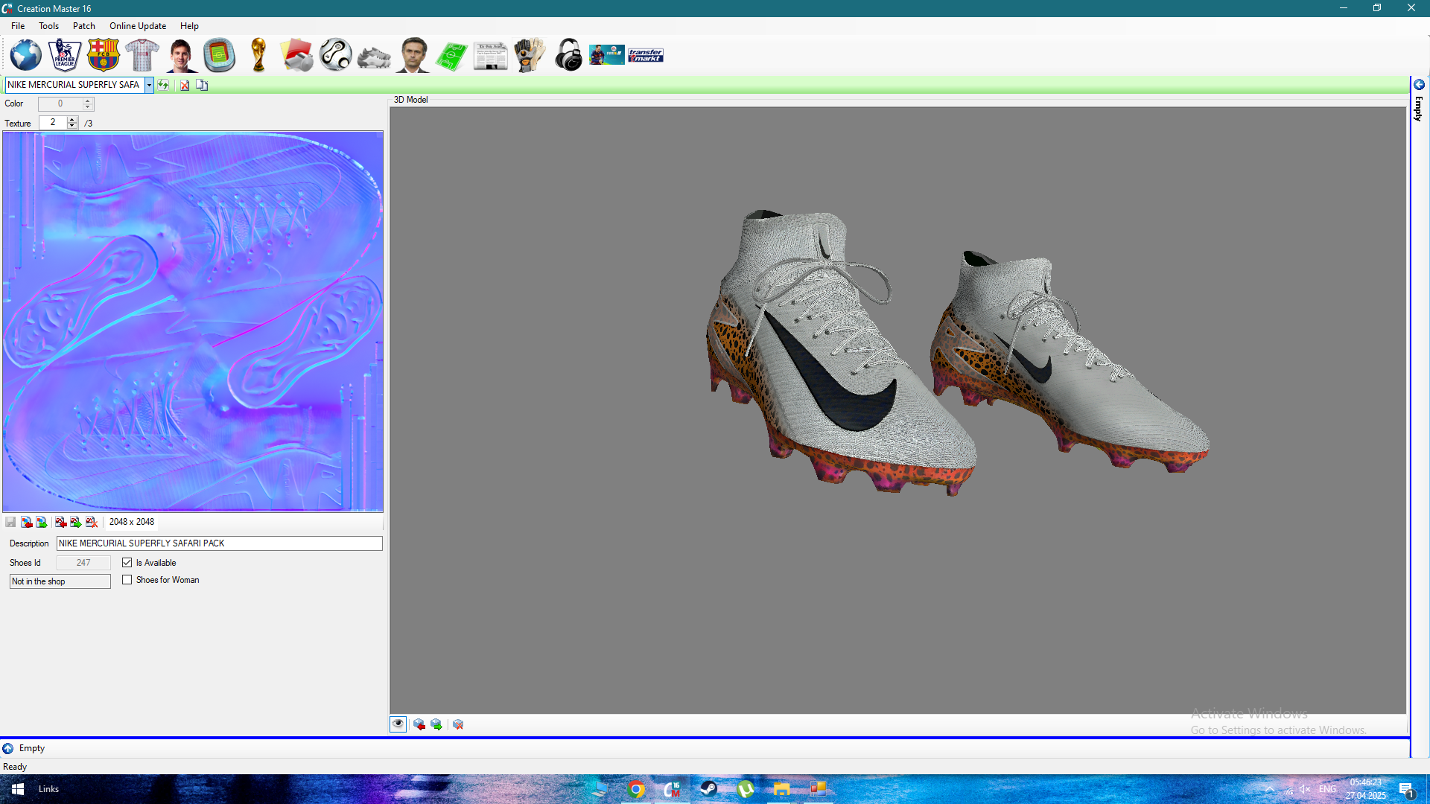This screenshot has width=1430, height=804.
Task: Click the FIFA 16 cover icon
Action: point(607,55)
